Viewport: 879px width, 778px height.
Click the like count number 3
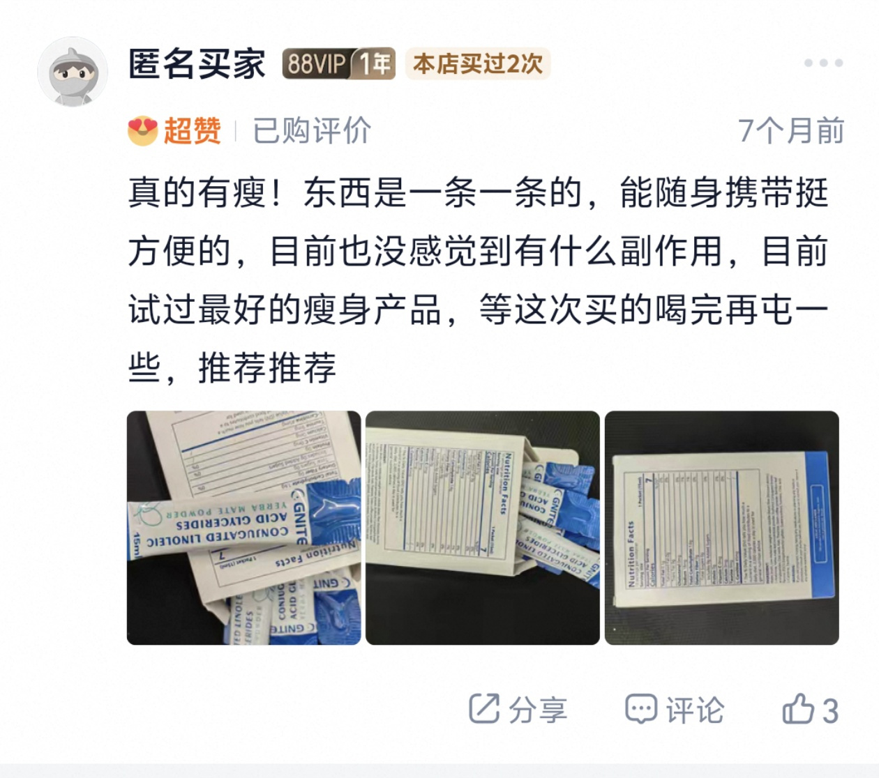[829, 711]
